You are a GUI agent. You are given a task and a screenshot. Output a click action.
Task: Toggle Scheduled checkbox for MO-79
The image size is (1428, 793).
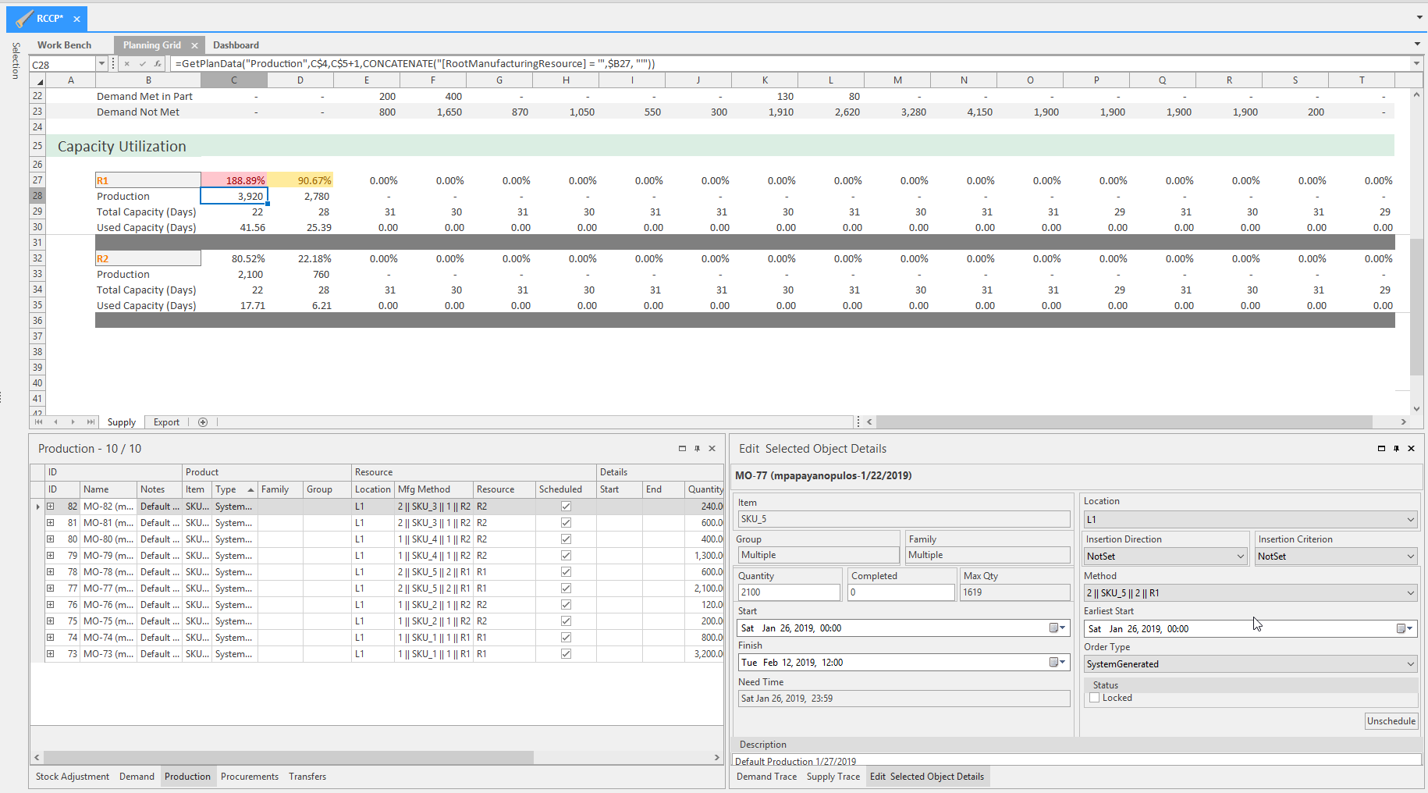566,556
